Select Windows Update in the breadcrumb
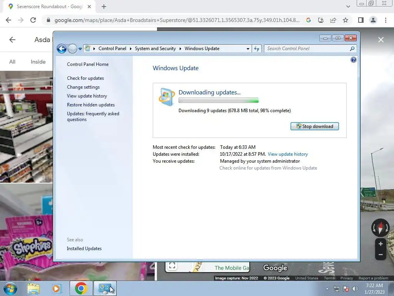 coord(202,49)
